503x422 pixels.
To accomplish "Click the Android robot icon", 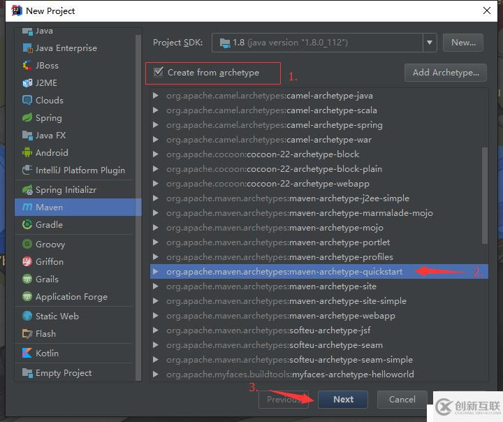I will coord(27,152).
